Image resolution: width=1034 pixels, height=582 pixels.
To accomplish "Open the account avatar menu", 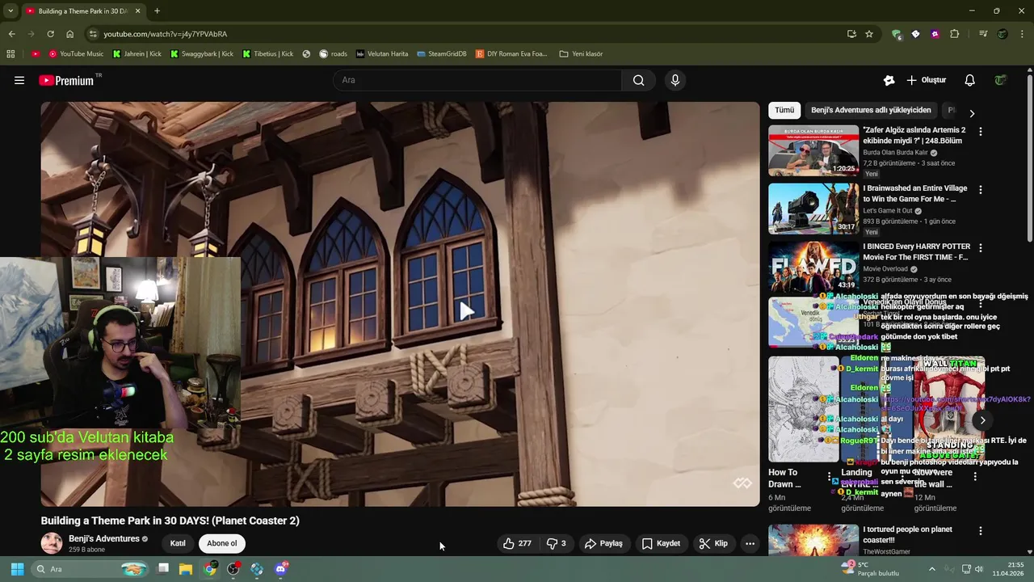I will (1001, 80).
